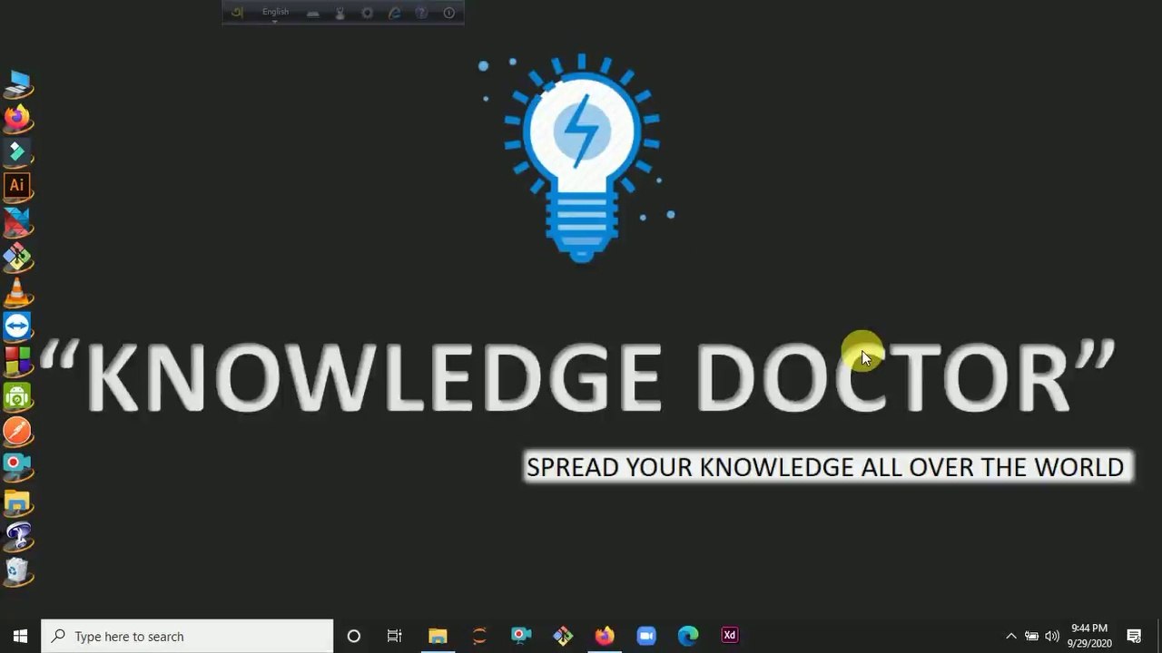Open English language dropdown in top bar
Viewport: 1162px width, 653px height.
pyautogui.click(x=276, y=13)
